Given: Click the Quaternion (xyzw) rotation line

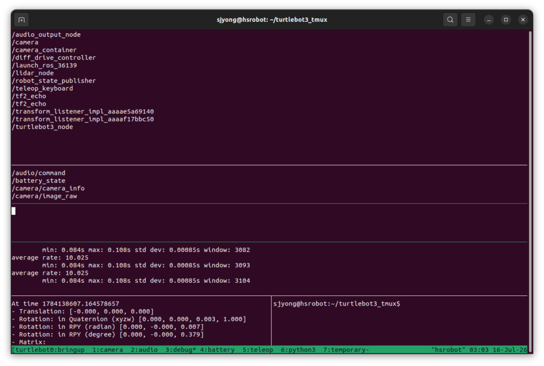Looking at the screenshot, I should 129,319.
